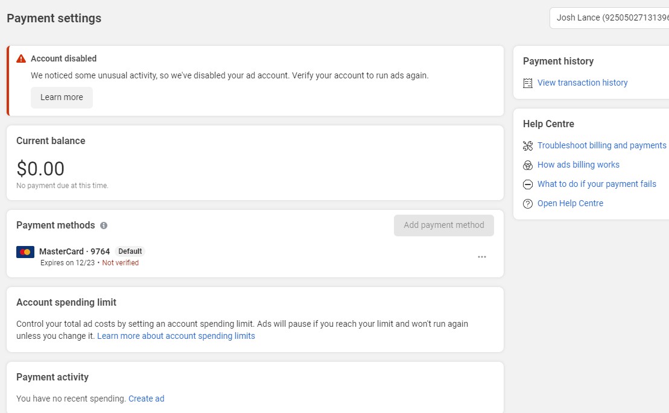669x413 pixels.
Task: Click the Account spending limit heading
Action: (66, 302)
